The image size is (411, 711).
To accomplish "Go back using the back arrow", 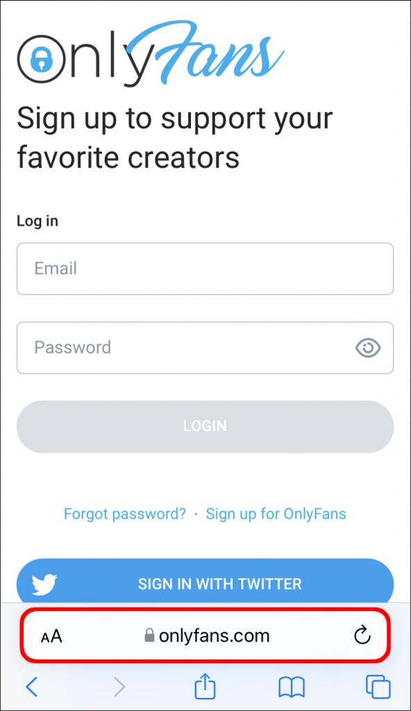I will (32, 687).
